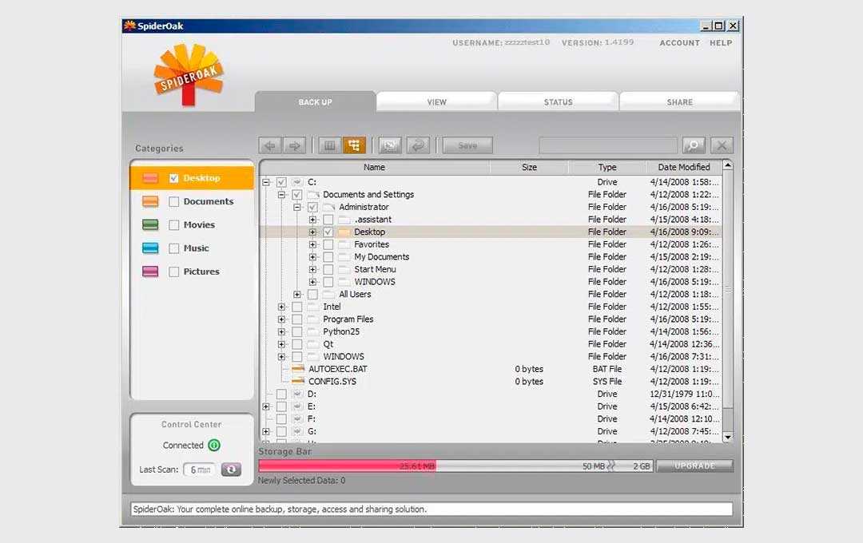The image size is (863, 543).
Task: Expand the All Users folder
Action: (297, 295)
